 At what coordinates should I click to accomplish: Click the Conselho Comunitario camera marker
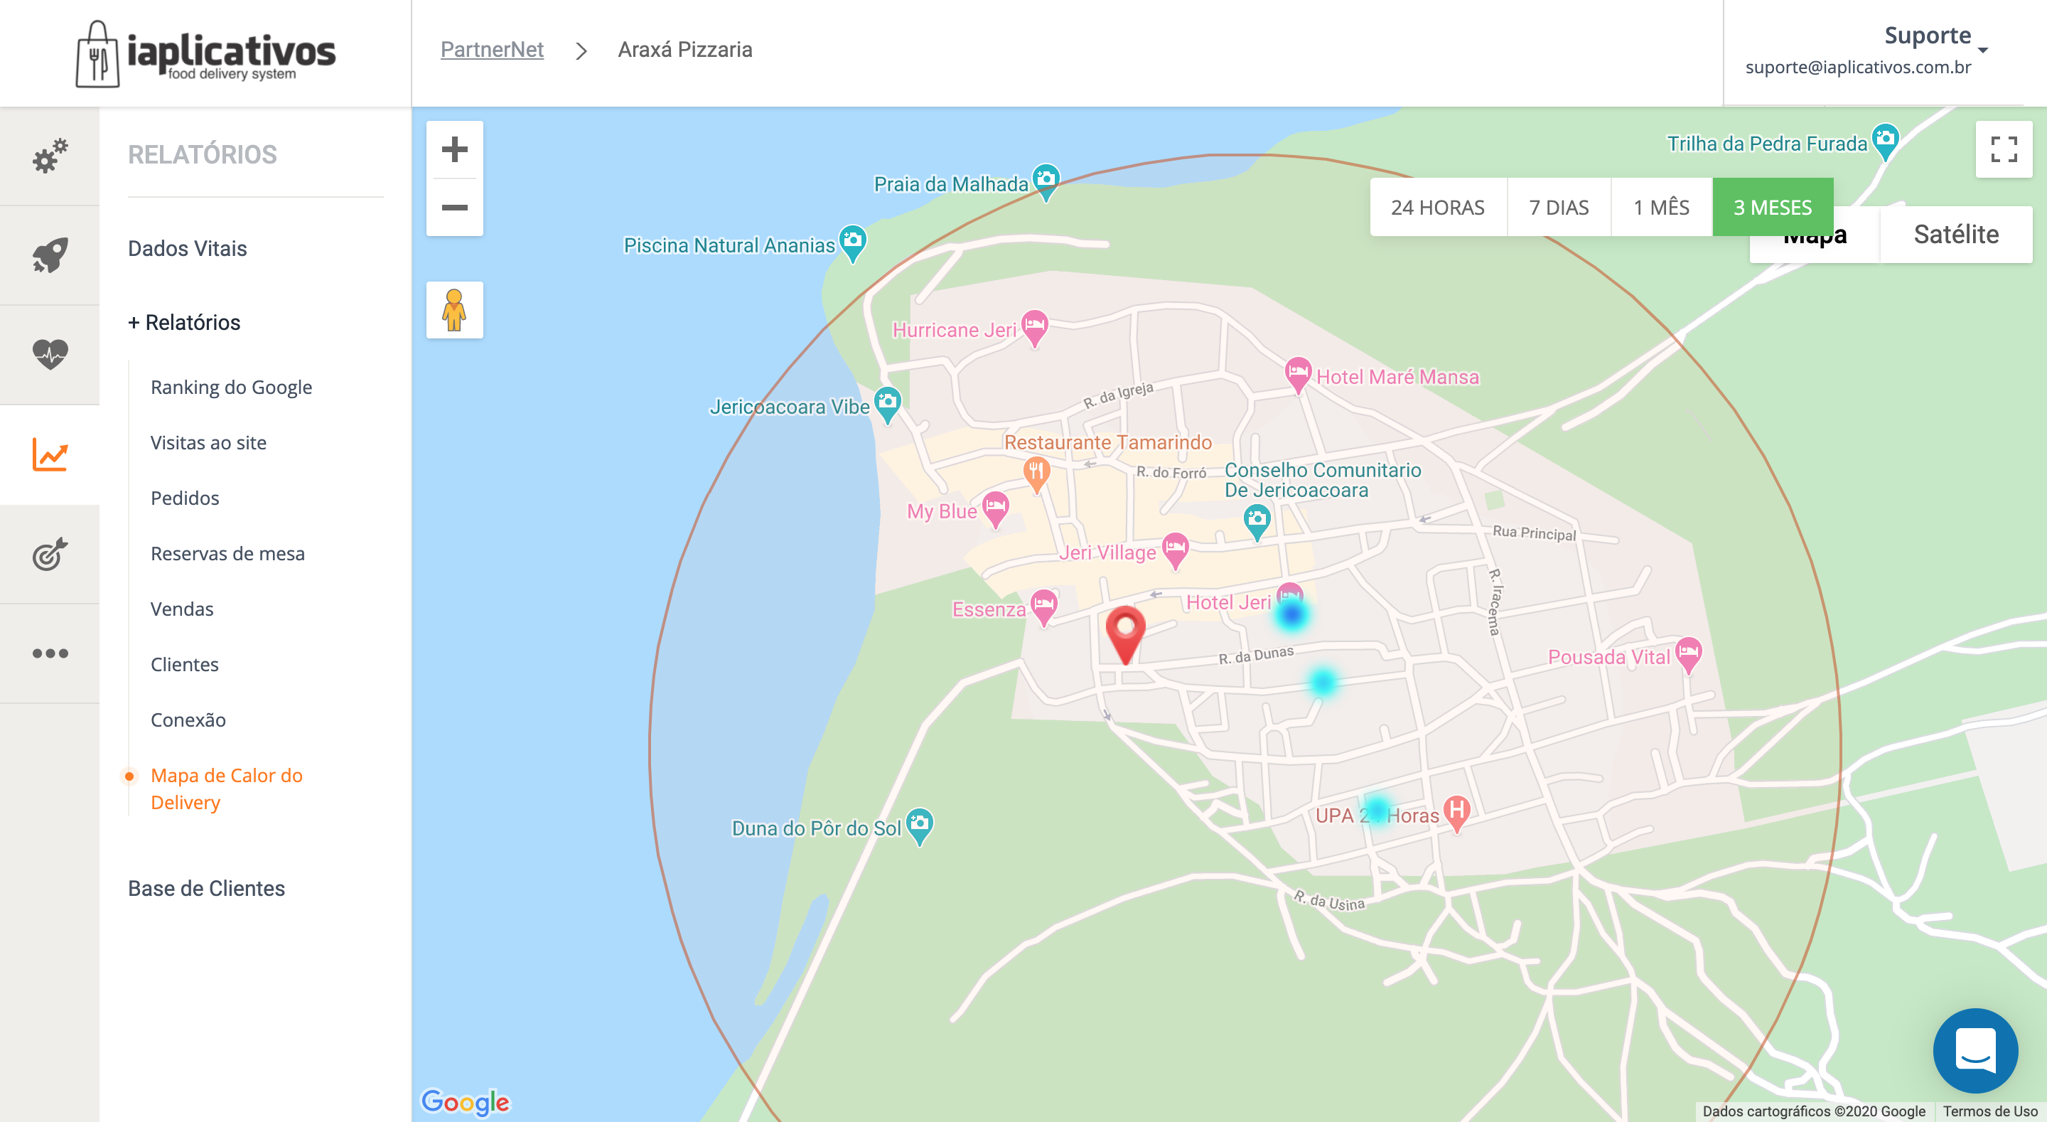[1257, 523]
